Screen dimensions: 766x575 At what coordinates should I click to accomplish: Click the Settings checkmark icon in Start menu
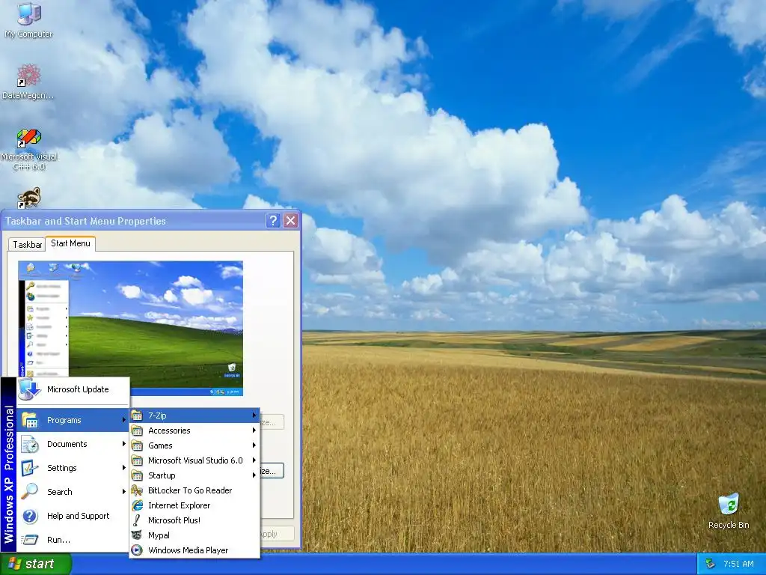29,468
